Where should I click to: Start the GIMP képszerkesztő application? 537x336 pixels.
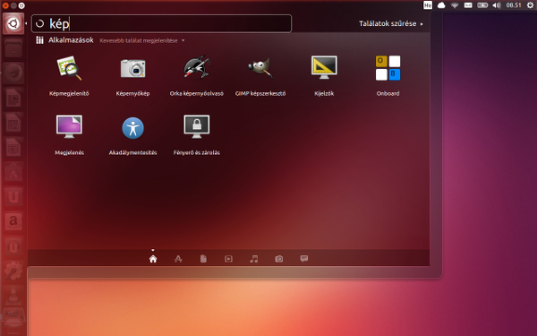point(260,75)
